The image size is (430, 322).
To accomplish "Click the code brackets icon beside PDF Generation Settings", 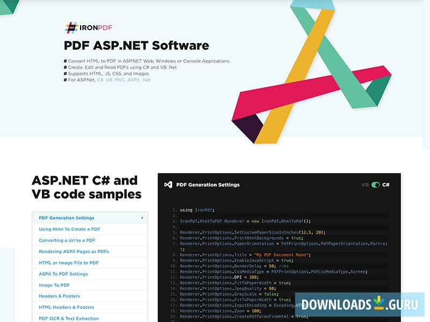I will tap(169, 185).
